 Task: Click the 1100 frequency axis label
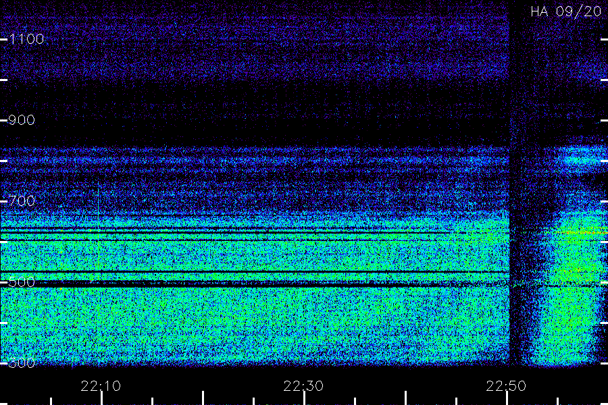click(27, 39)
